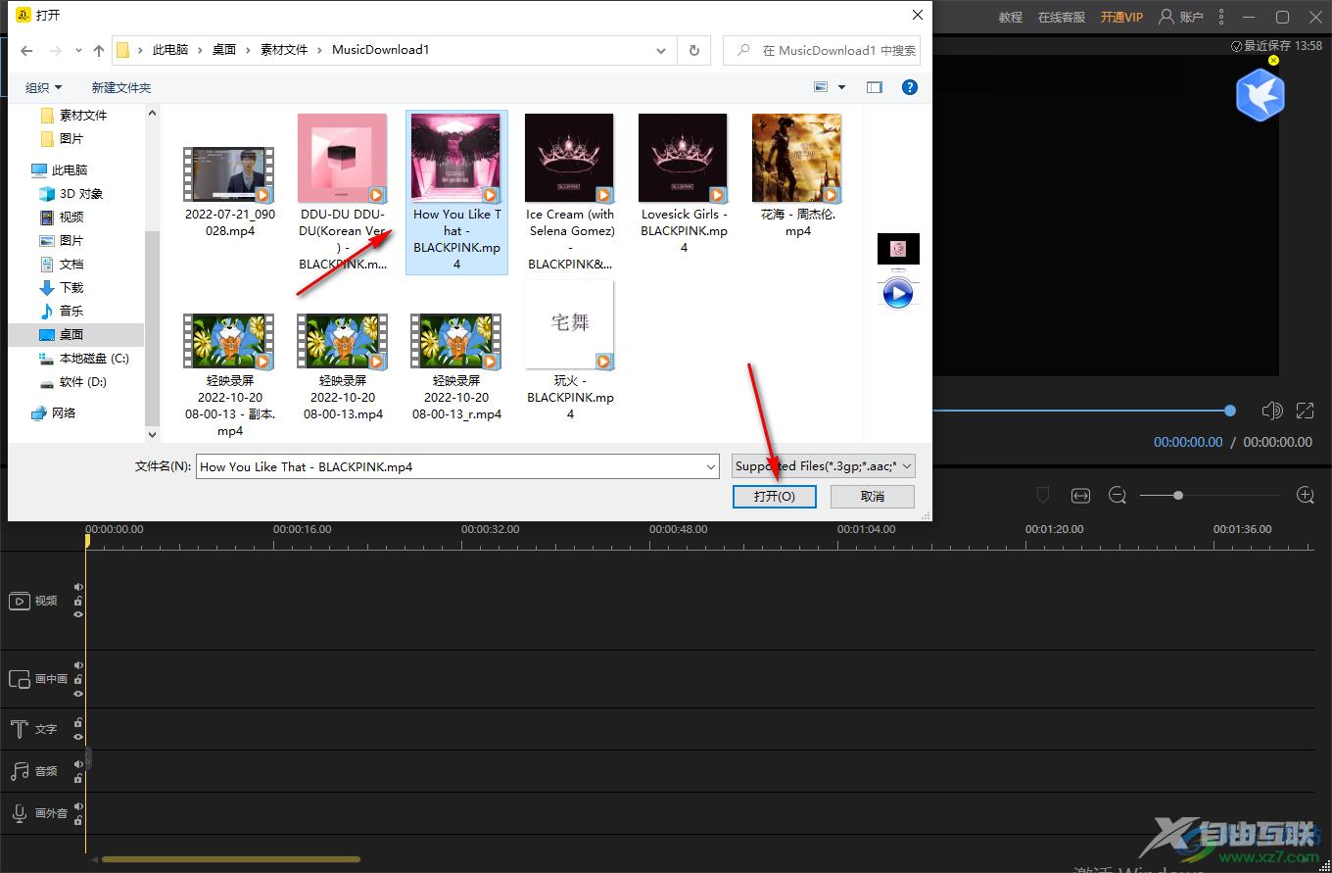Lock the 画中画 track
Screen dimensions: 1332x873
[x=78, y=679]
